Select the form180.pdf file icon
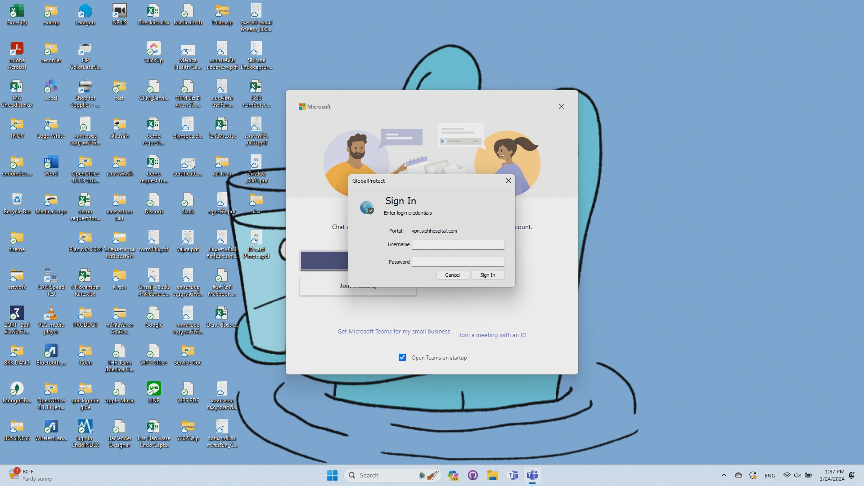The width and height of the screenshot is (864, 486). point(153,242)
